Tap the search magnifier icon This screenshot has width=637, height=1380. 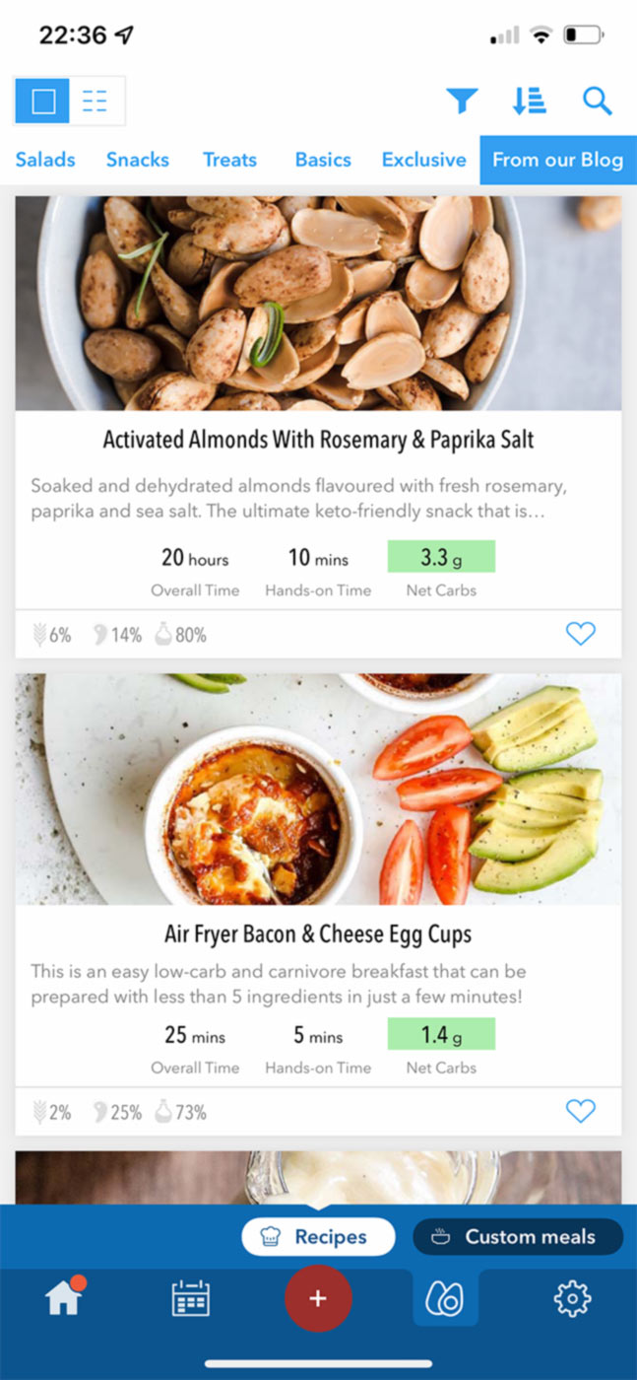pos(597,101)
